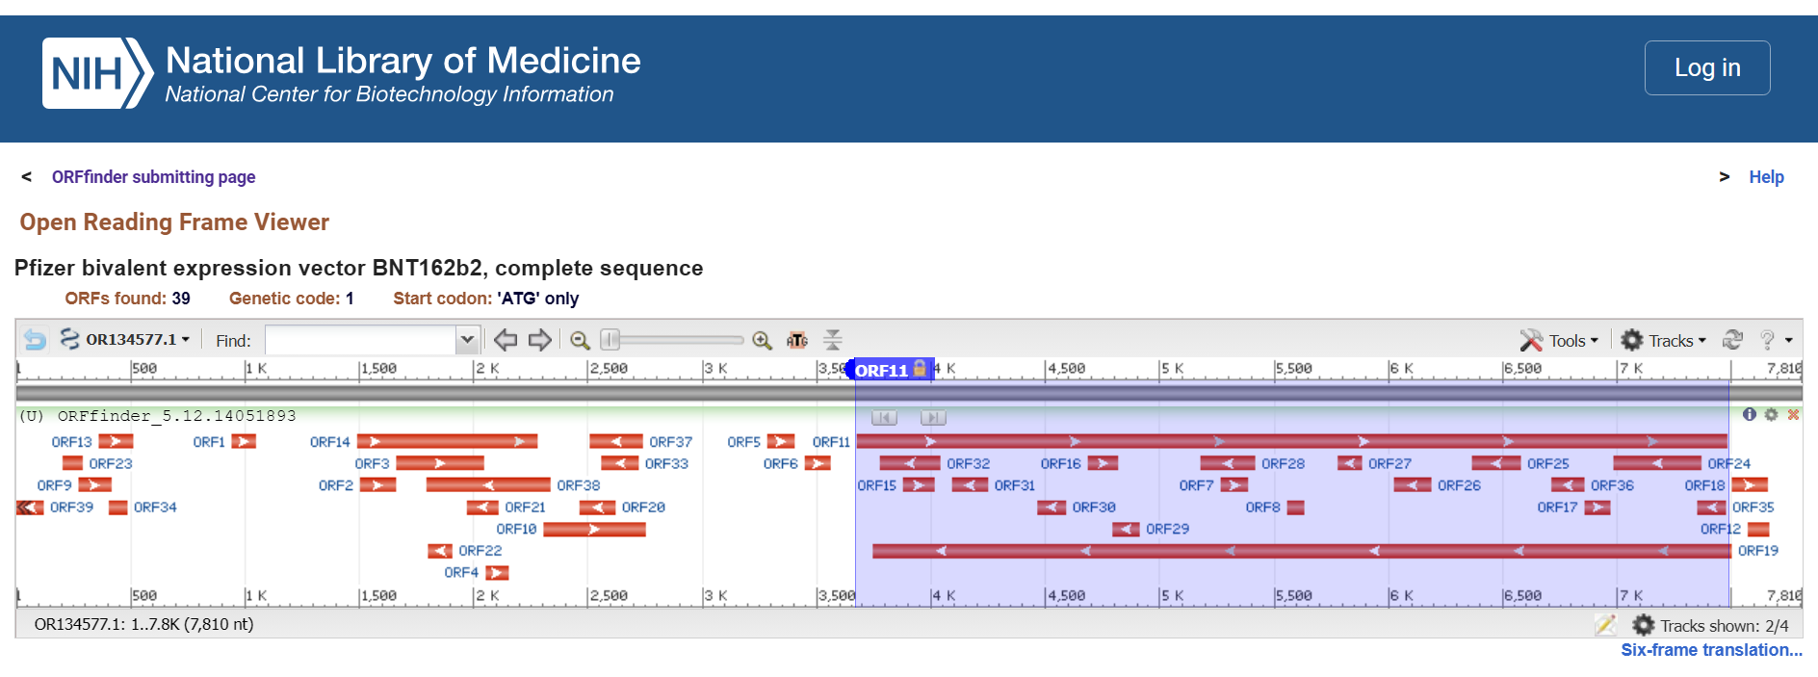Open track settings small gear icon
1818x677 pixels.
[1771, 414]
